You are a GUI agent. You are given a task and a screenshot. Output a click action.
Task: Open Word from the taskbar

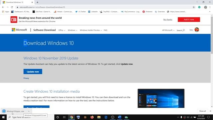(119, 117)
